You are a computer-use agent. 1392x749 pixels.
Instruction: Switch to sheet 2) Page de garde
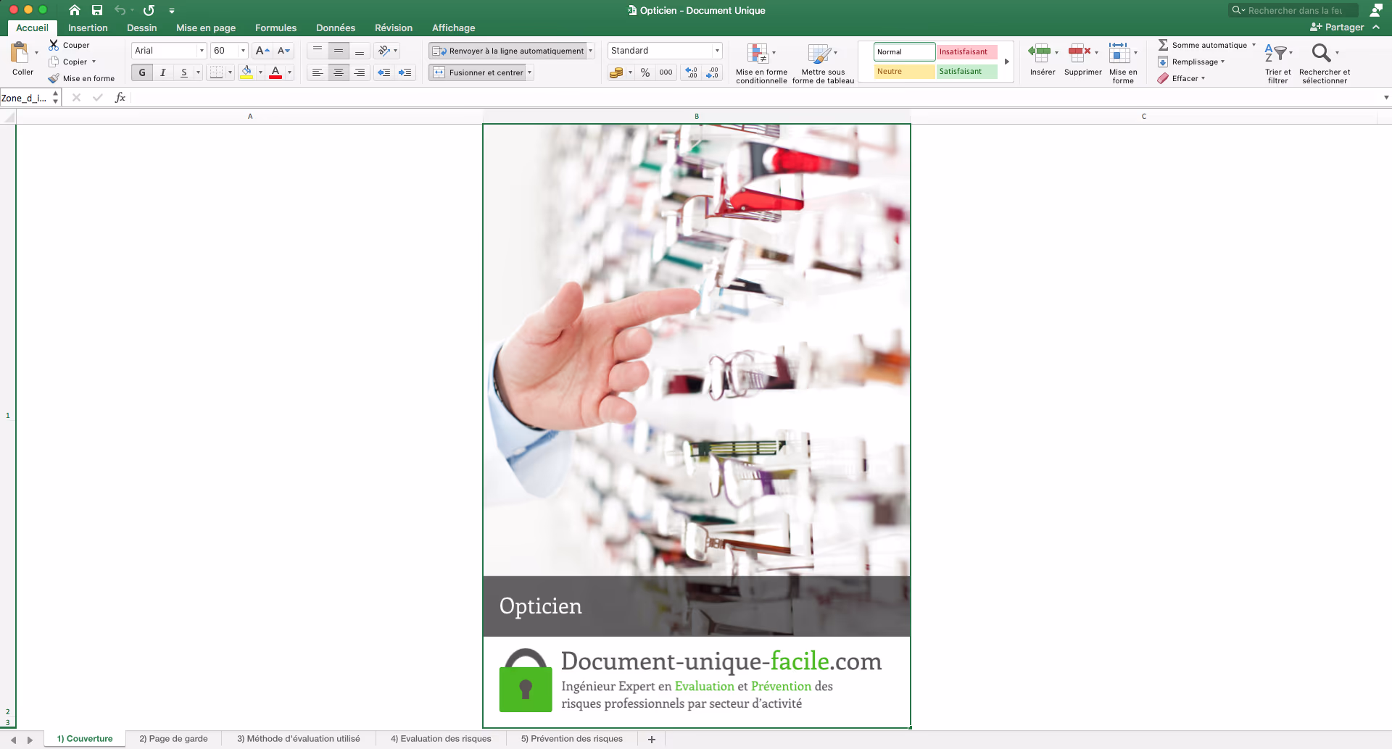coord(173,739)
